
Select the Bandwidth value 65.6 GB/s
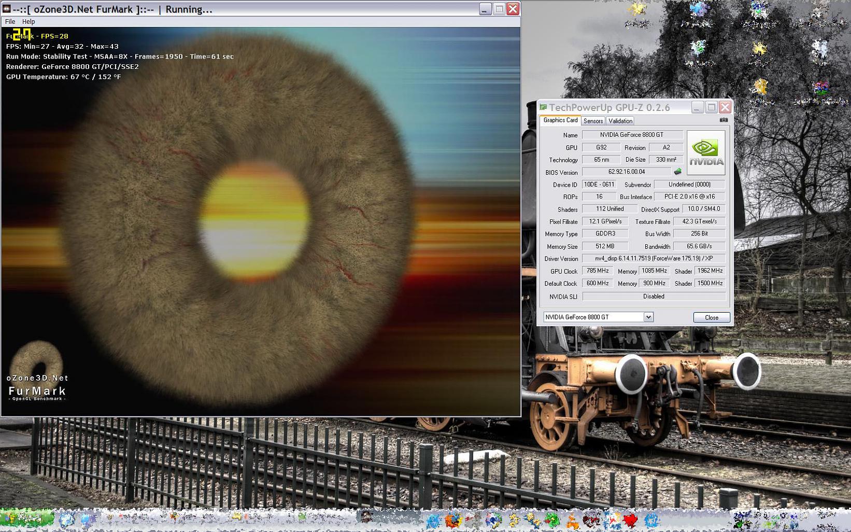point(700,246)
